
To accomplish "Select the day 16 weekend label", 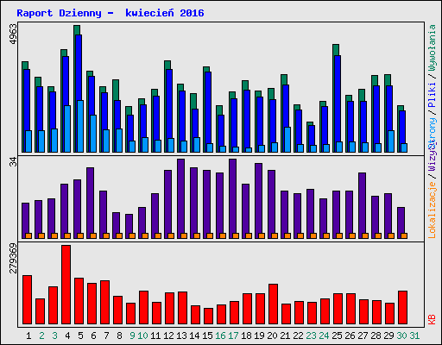I will (x=220, y=336).
